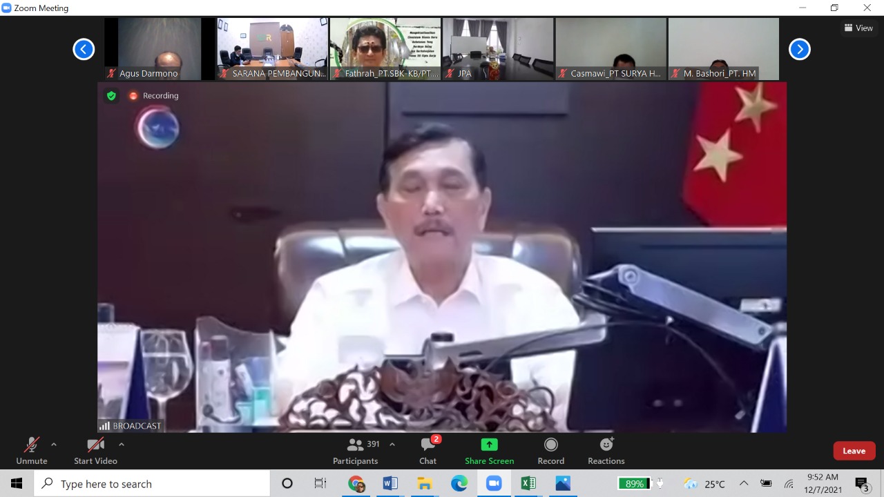The width and height of the screenshot is (884, 497).
Task: Show hidden system tray icons
Action: [744, 484]
